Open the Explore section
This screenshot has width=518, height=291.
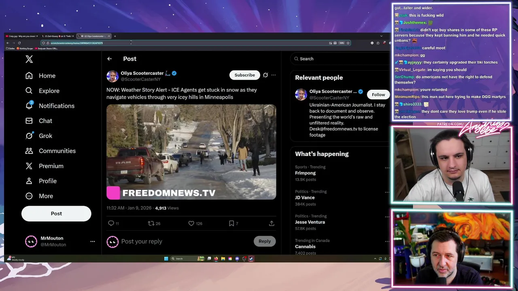[x=42, y=91]
